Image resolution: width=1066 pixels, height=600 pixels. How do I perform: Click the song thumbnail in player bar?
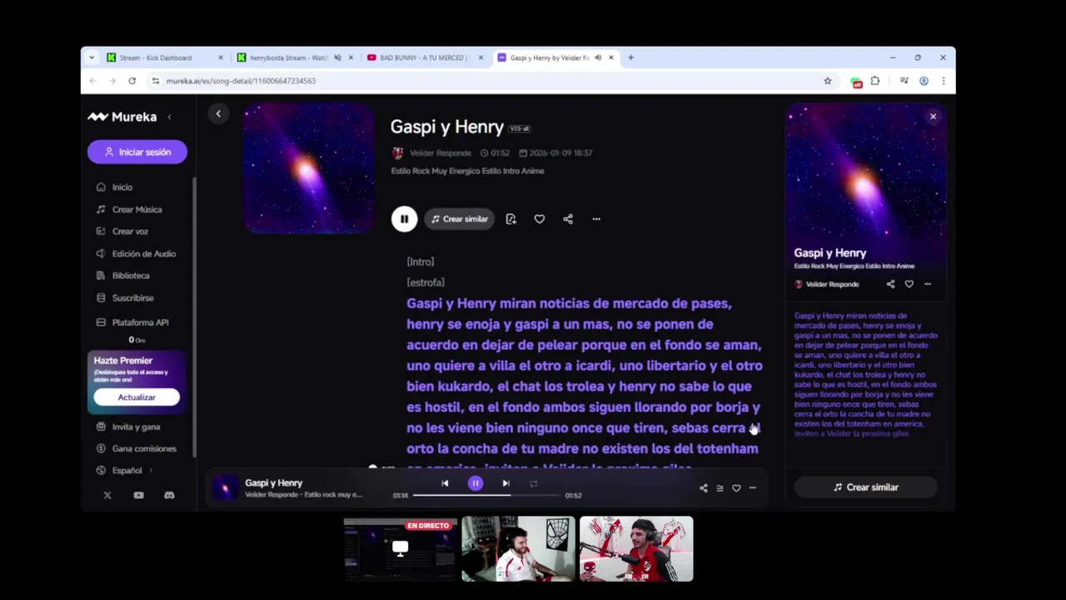[225, 487]
